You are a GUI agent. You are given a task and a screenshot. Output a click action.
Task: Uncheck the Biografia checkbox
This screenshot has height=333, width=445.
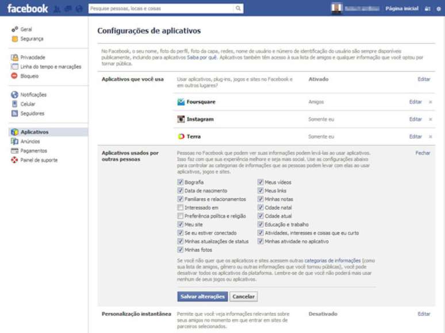click(x=180, y=182)
